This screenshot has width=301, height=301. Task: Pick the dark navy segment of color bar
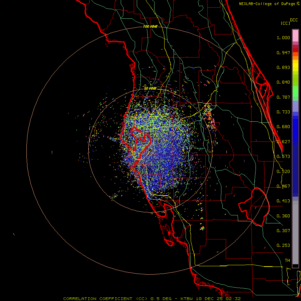[x=295, y=171]
